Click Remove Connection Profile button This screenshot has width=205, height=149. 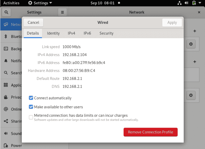[x=151, y=132]
